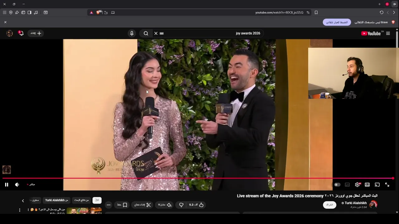Share the video with the share button

coord(165,205)
